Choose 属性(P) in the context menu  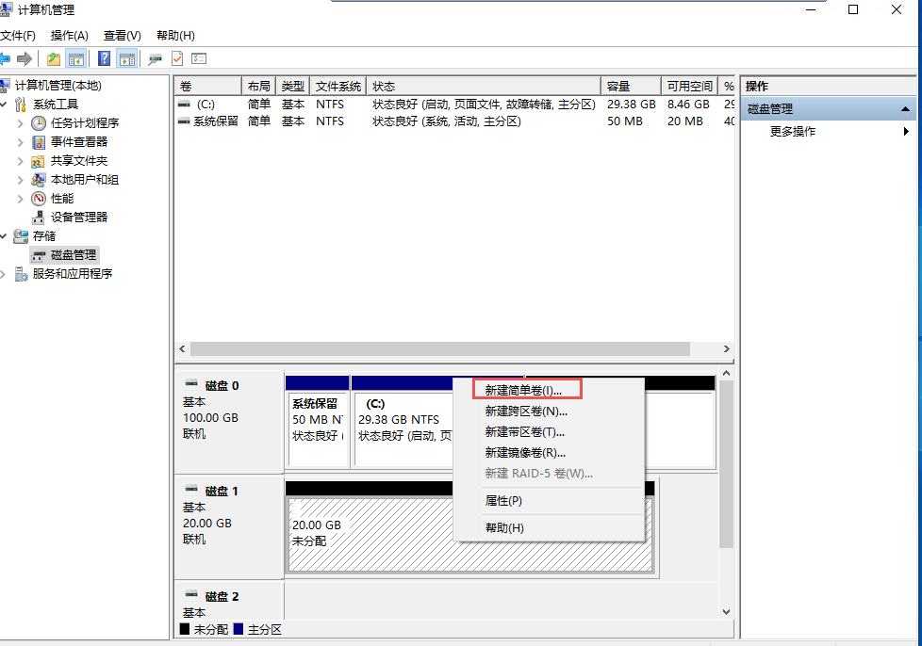point(503,500)
